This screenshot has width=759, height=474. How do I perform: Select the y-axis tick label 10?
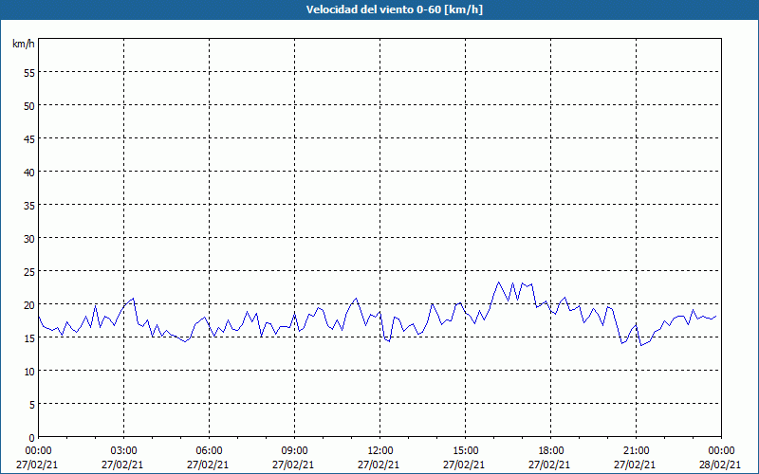29,371
